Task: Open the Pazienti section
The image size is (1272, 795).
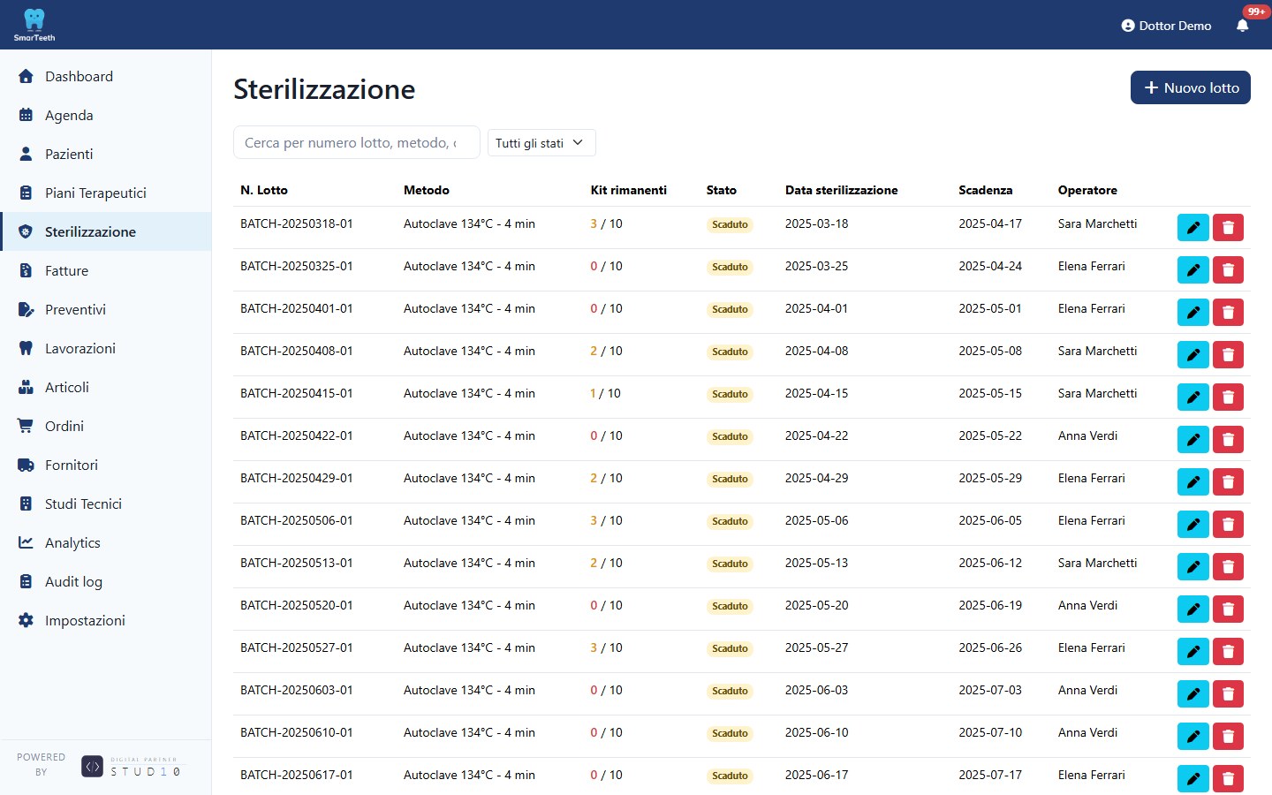Action: 106,154
